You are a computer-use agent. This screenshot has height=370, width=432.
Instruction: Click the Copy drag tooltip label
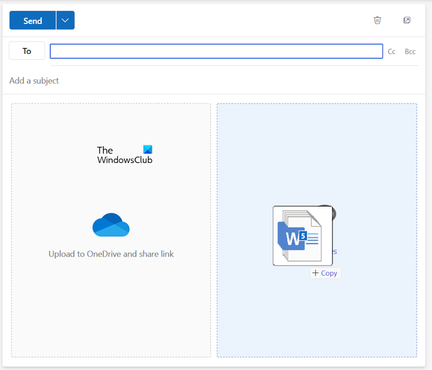pos(329,273)
